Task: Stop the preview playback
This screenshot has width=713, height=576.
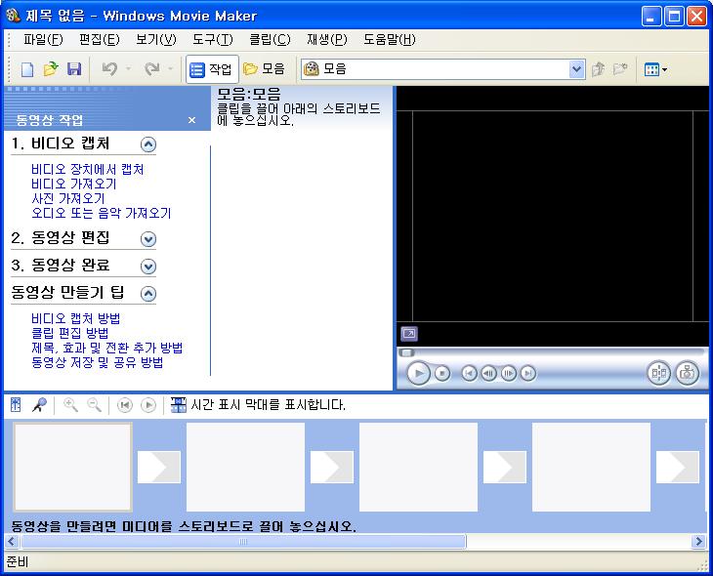Action: click(442, 374)
